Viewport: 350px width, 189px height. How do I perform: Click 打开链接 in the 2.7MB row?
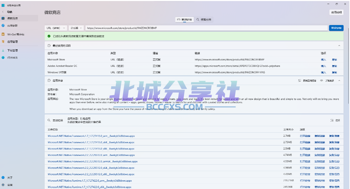click(x=305, y=136)
